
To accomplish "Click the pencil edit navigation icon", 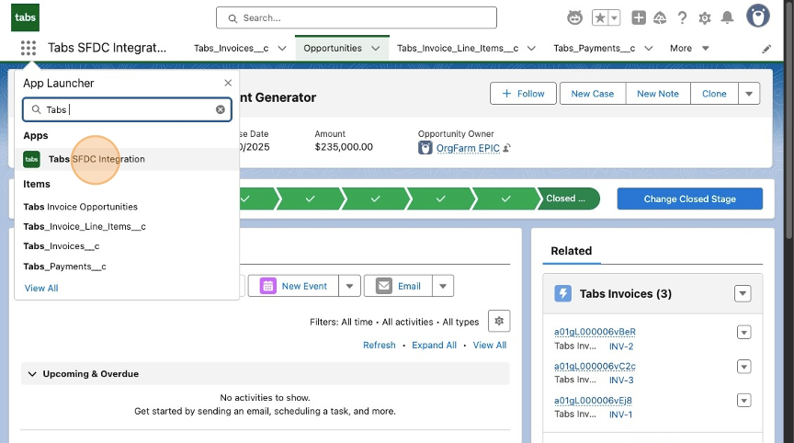I will tap(766, 49).
